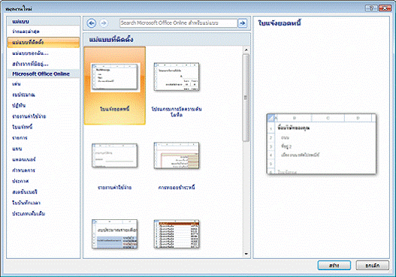396x277 pixels.
Task: Select รายงานค่าใช้จ่าย category in left sidebar
Action: point(29,116)
